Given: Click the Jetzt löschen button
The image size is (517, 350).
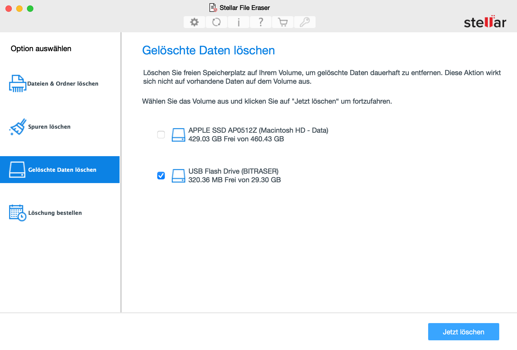Looking at the screenshot, I should 464,332.
